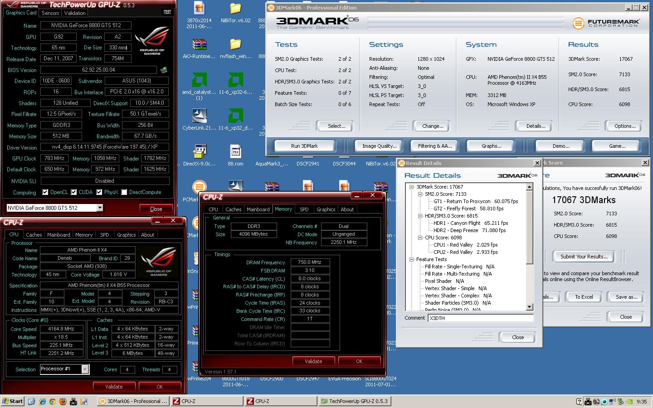Toggle the CUDA checkbox in GPU-Z
The width and height of the screenshot is (653, 408).
tap(74, 192)
